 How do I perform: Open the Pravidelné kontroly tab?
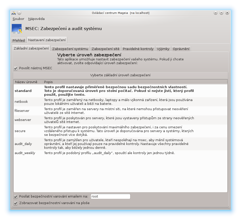click(138, 49)
